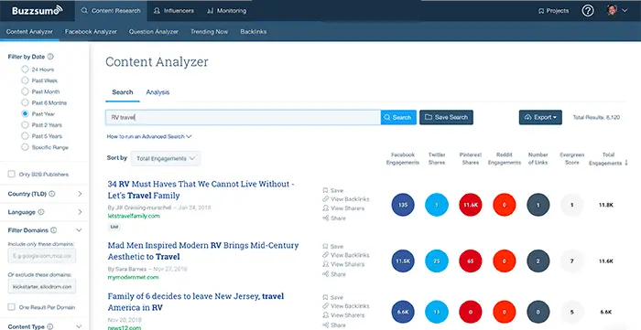Click the Country (TLD) info icon
The image size is (641, 330).
tap(52, 194)
